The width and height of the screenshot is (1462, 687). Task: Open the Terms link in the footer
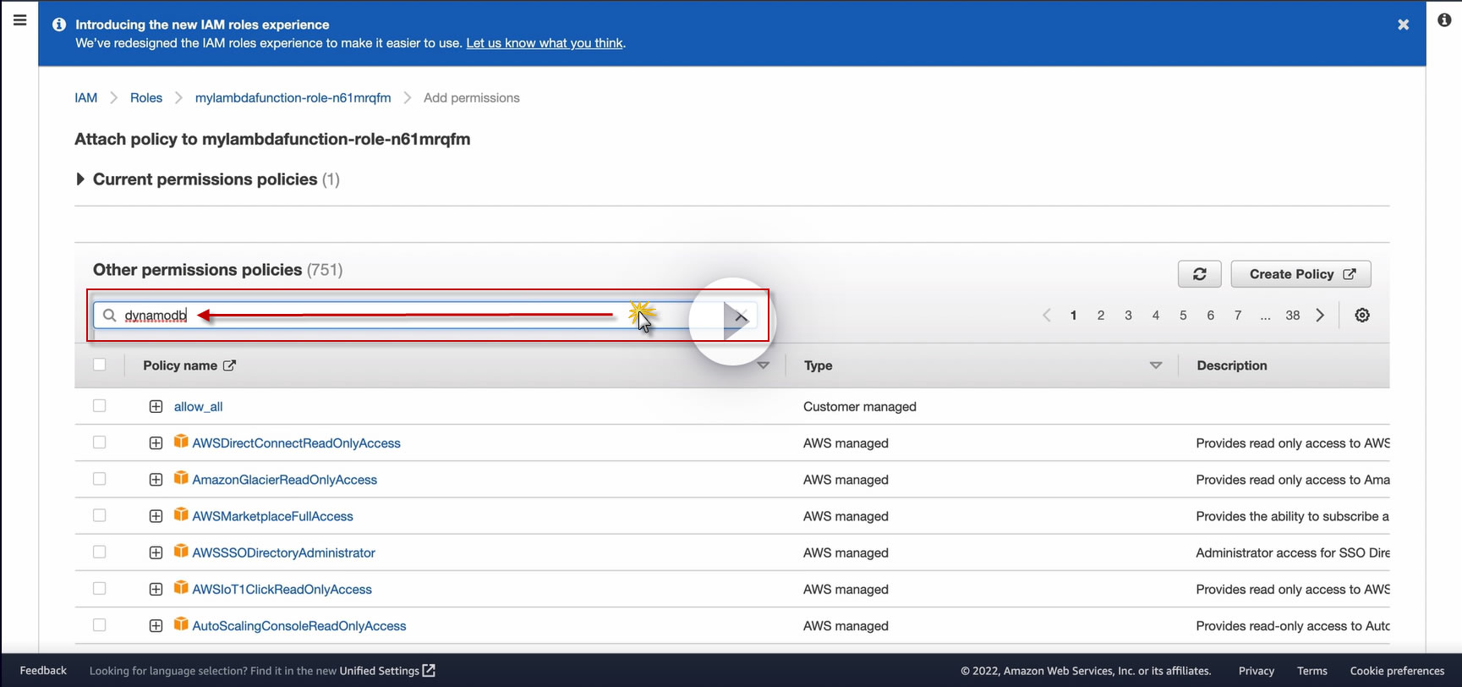pyautogui.click(x=1312, y=671)
